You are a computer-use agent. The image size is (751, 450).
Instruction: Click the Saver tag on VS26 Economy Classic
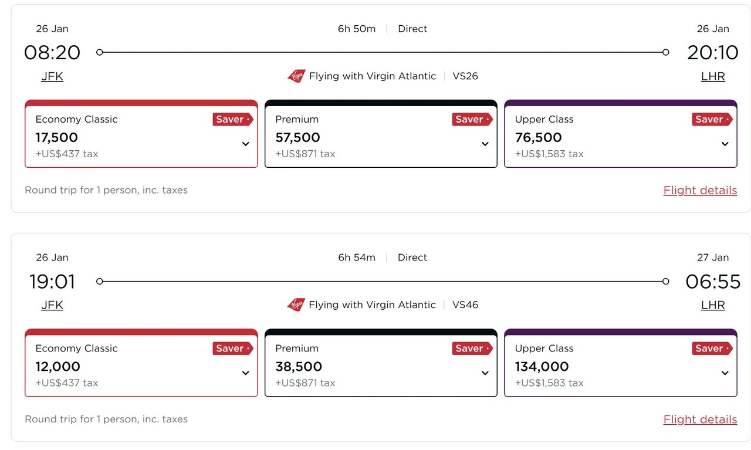point(233,119)
